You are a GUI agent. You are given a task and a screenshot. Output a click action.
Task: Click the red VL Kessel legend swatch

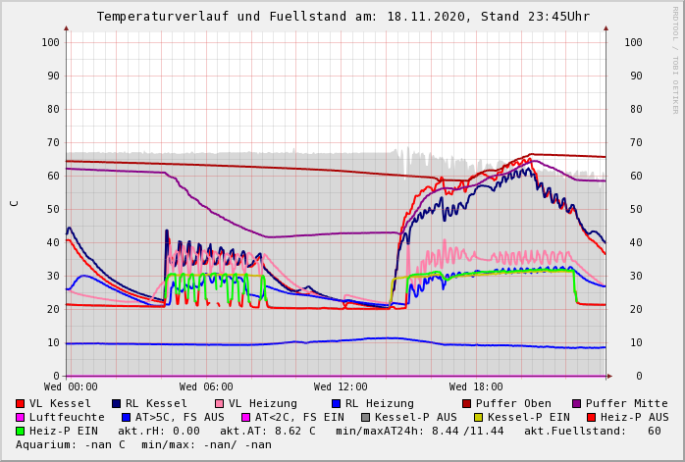(21, 404)
